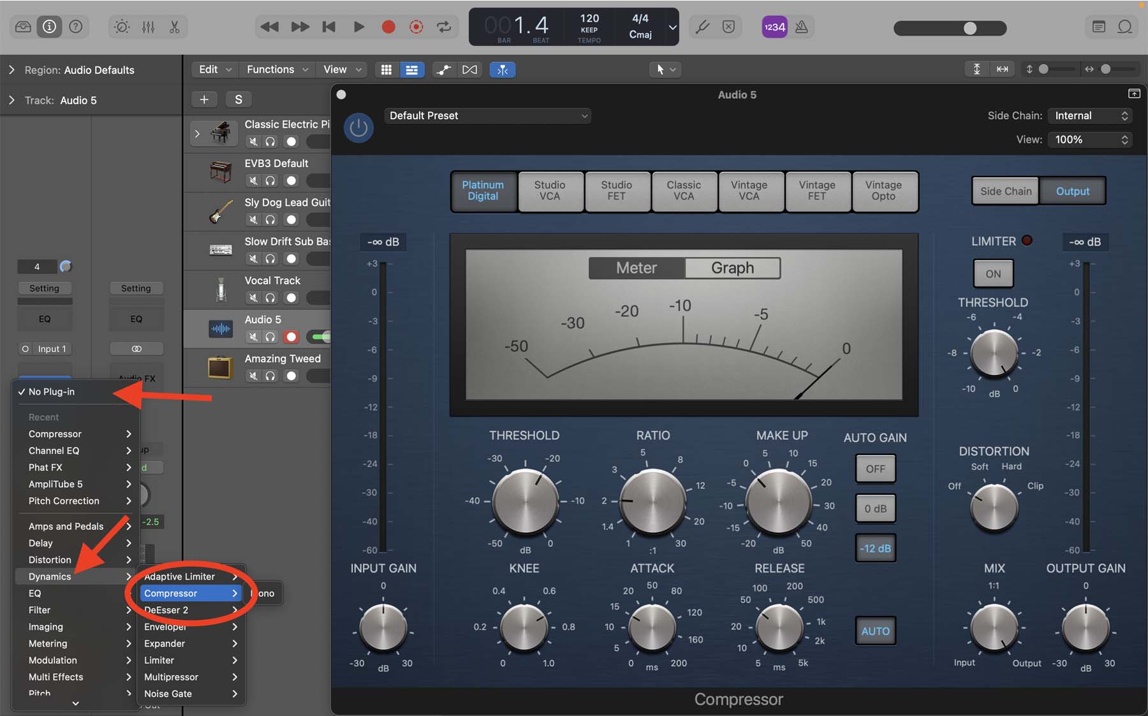1148x716 pixels.
Task: Set Auto Gain to OFF
Action: (875, 469)
